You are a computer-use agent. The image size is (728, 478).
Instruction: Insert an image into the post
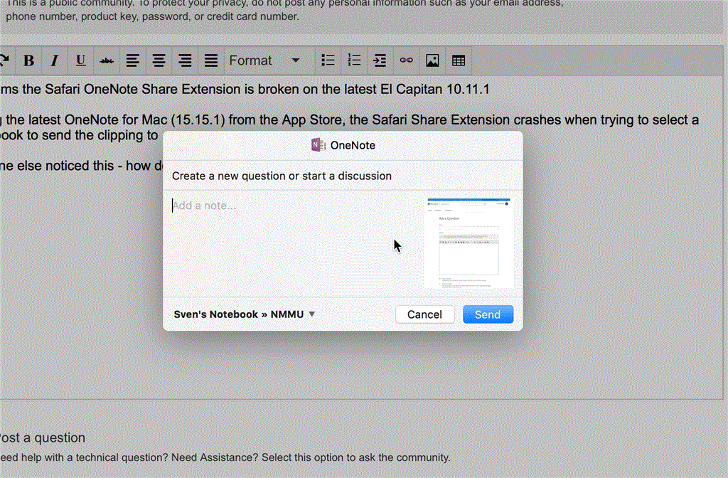click(x=432, y=60)
